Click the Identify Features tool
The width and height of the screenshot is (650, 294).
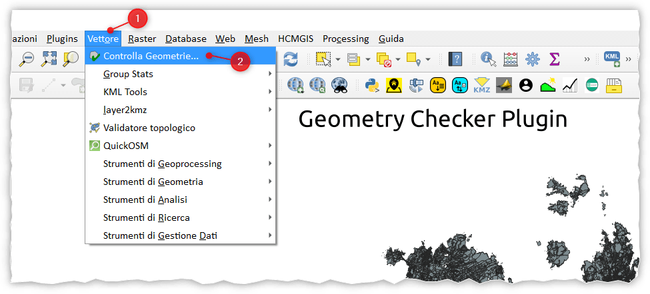[489, 59]
